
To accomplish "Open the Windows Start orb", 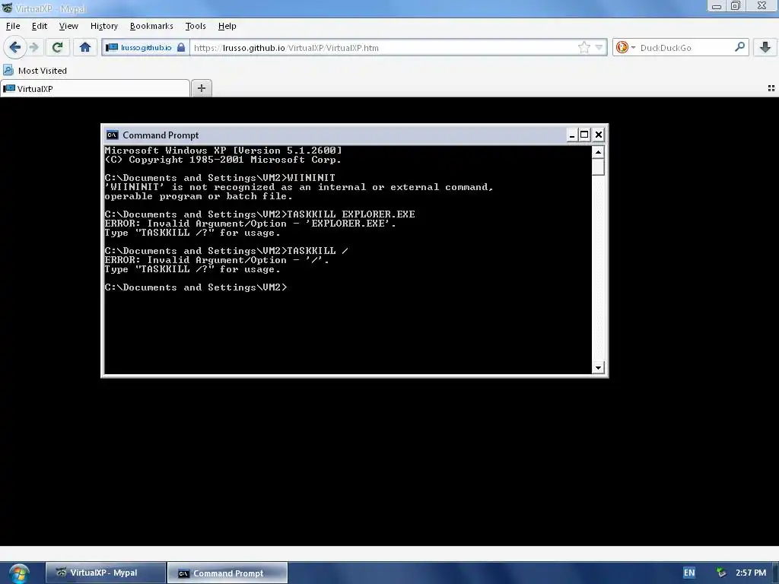I will [x=19, y=573].
